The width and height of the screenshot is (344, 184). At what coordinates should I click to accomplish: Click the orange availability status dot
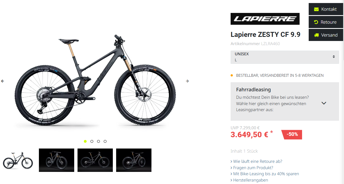pyautogui.click(x=232, y=75)
